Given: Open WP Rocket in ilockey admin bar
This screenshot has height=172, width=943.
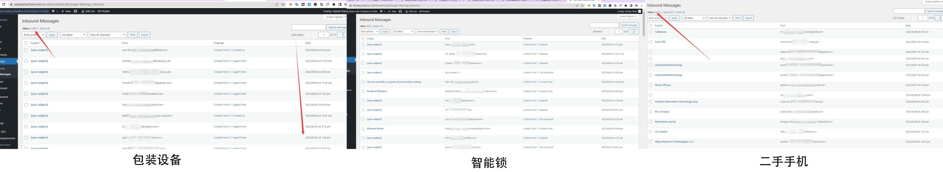Looking at the screenshot, I should coord(424,11).
